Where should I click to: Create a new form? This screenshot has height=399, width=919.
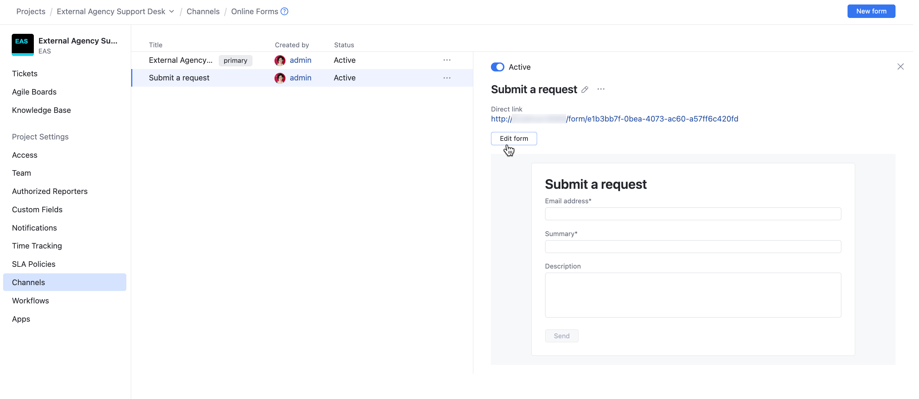tap(871, 11)
